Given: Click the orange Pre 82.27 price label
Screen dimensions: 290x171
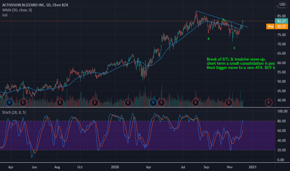Looking at the screenshot, I should pos(277,26).
